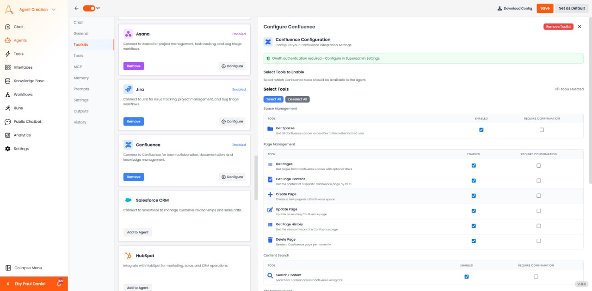Image resolution: width=592 pixels, height=291 pixels.
Task: Open the MCP tab
Action: [x=78, y=66]
